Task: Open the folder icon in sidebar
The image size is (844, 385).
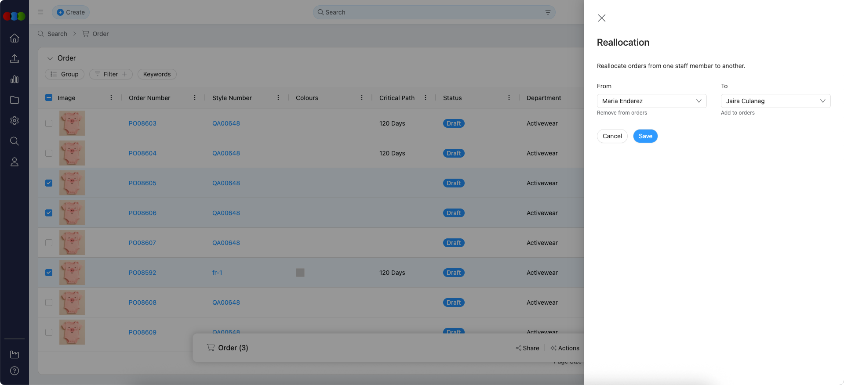Action: (15, 100)
